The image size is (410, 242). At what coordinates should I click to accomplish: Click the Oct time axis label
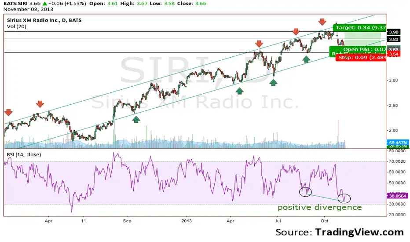click(325, 221)
